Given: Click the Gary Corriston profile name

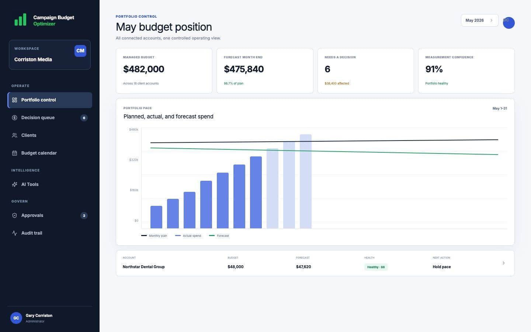Looking at the screenshot, I should click(39, 315).
